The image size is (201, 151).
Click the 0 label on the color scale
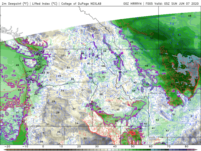click(43, 146)
